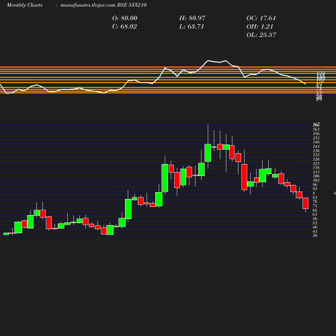Click the price axis label "56"

(315, 218)
